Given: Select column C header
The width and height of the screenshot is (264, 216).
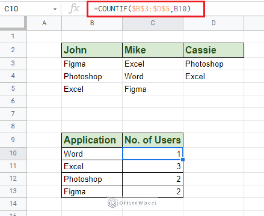Looking at the screenshot, I should [x=152, y=23].
